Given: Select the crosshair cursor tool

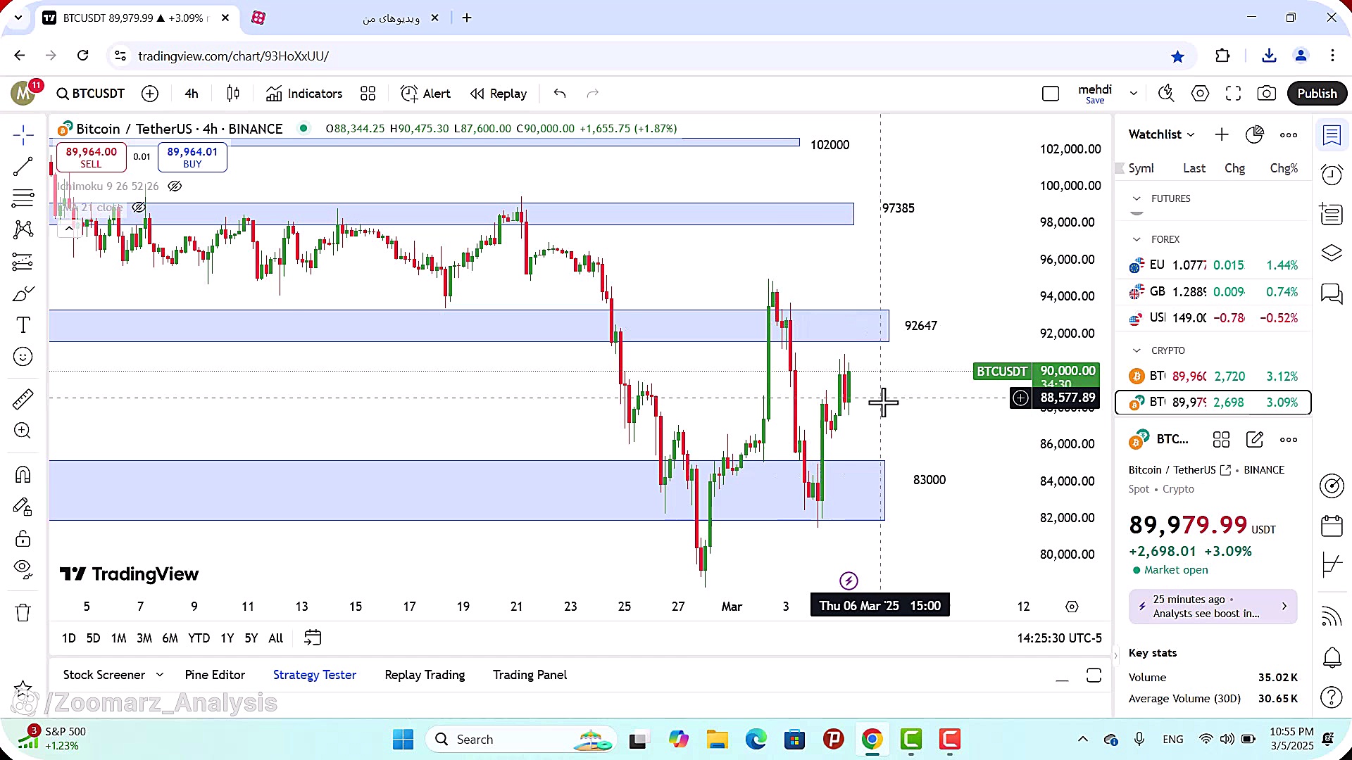Looking at the screenshot, I should click(x=23, y=134).
